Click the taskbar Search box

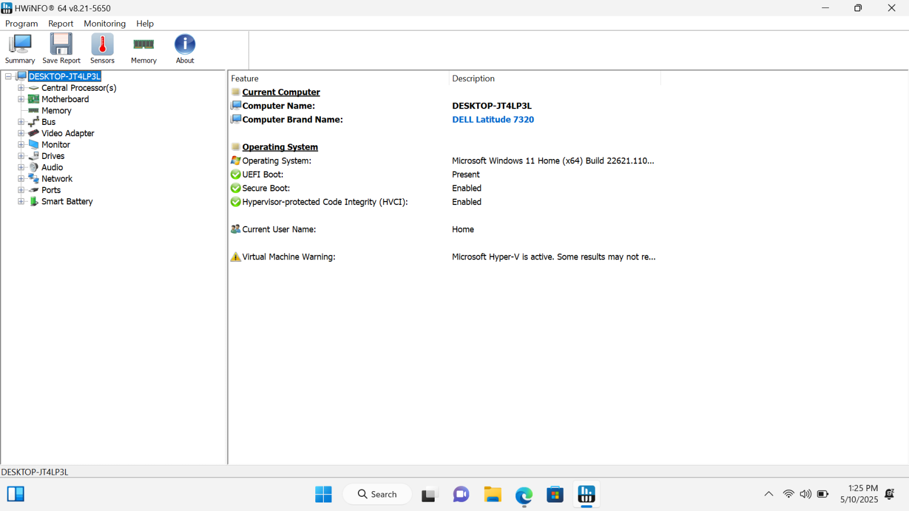click(x=377, y=495)
